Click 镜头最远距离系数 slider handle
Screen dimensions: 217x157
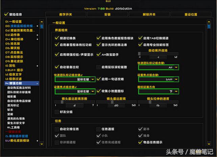(62, 102)
